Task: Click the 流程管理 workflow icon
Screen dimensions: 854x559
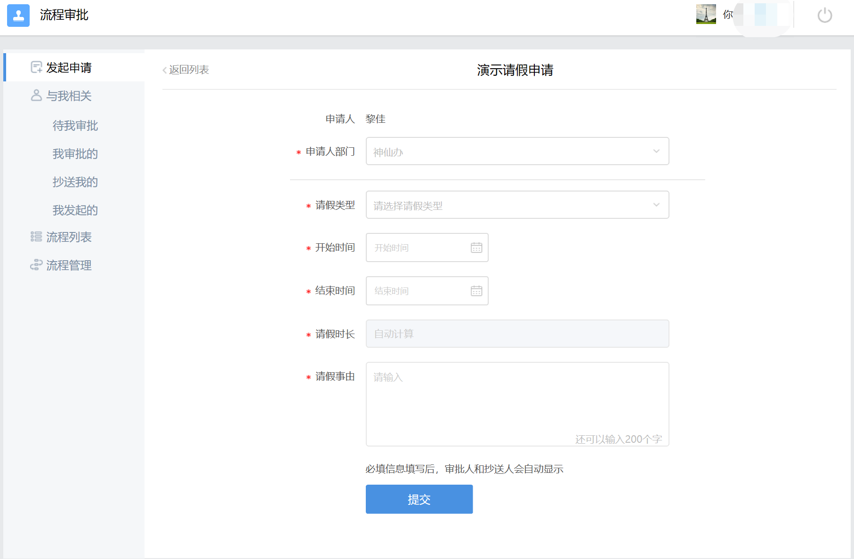Action: 36,265
